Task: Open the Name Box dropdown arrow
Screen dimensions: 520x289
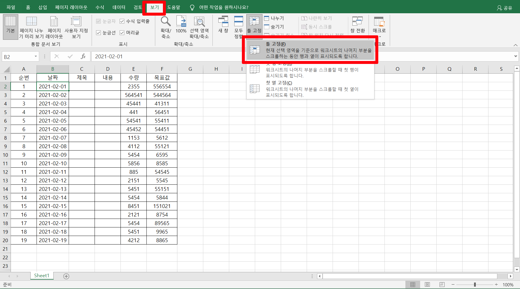Action: (36, 56)
